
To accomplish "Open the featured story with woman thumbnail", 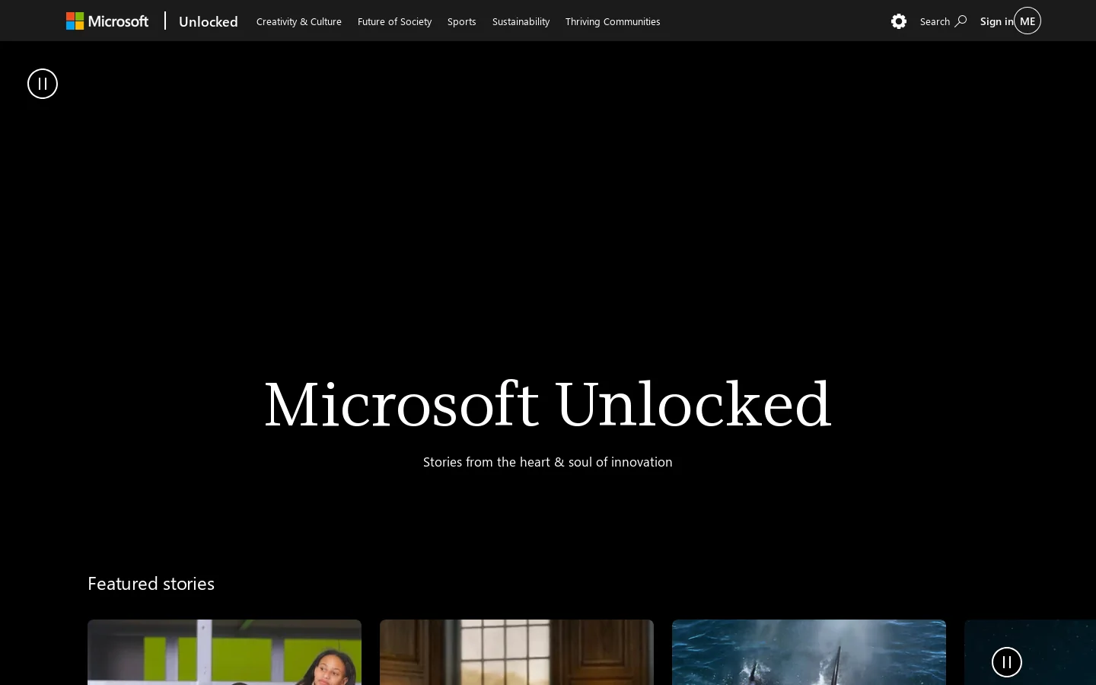I will click(x=225, y=652).
